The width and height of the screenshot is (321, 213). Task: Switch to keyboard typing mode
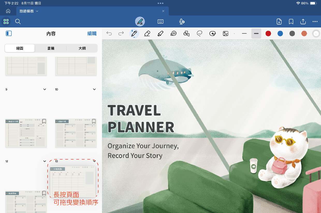160,22
